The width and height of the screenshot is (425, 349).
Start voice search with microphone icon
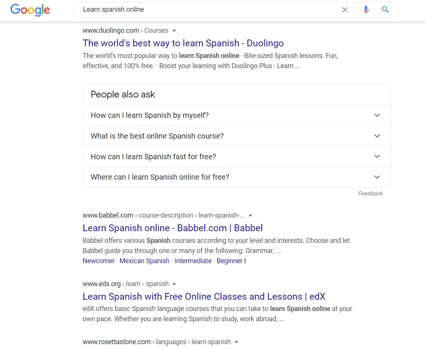pyautogui.click(x=366, y=10)
